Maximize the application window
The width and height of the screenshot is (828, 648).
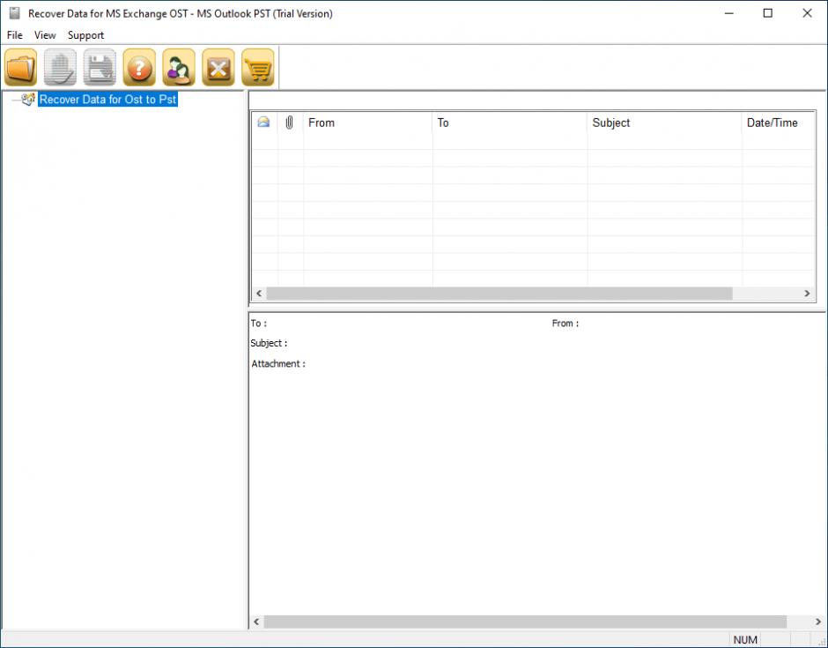(768, 13)
